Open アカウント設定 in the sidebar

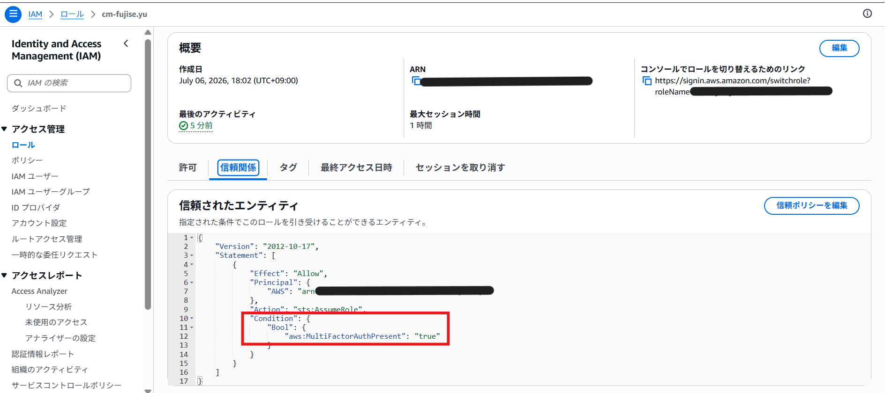(x=39, y=223)
